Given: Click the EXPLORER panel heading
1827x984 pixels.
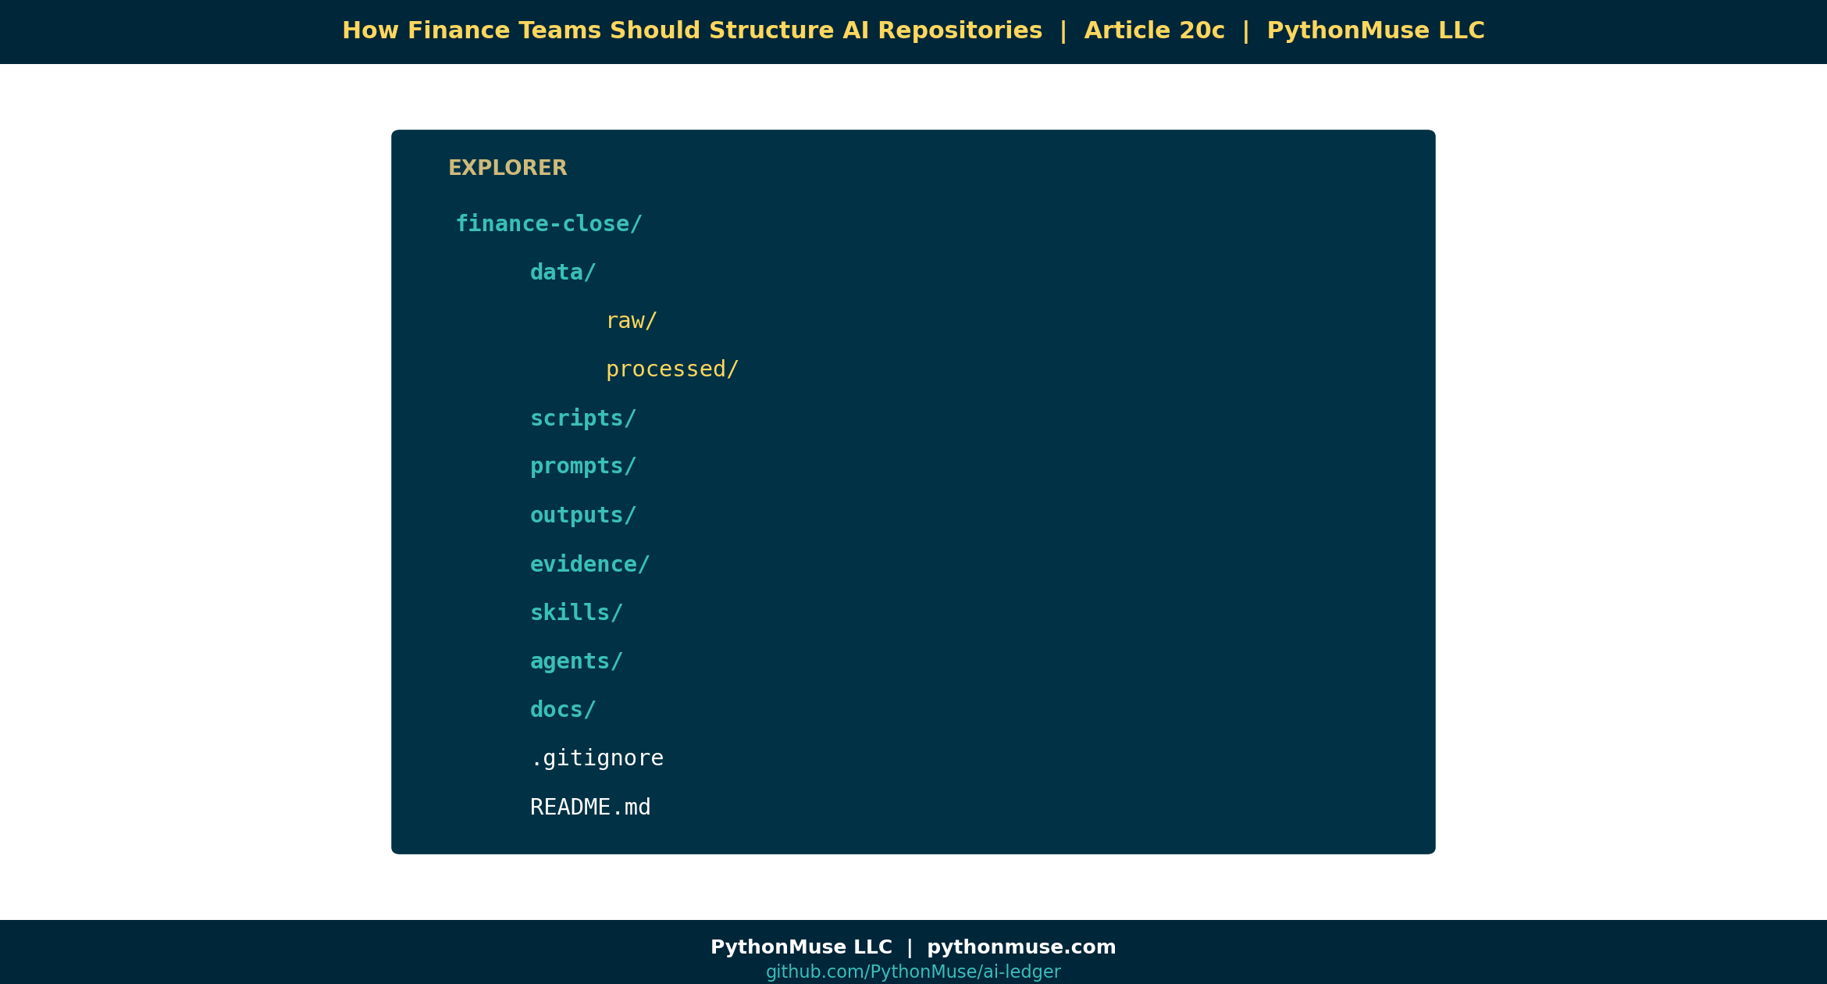Looking at the screenshot, I should [x=507, y=168].
